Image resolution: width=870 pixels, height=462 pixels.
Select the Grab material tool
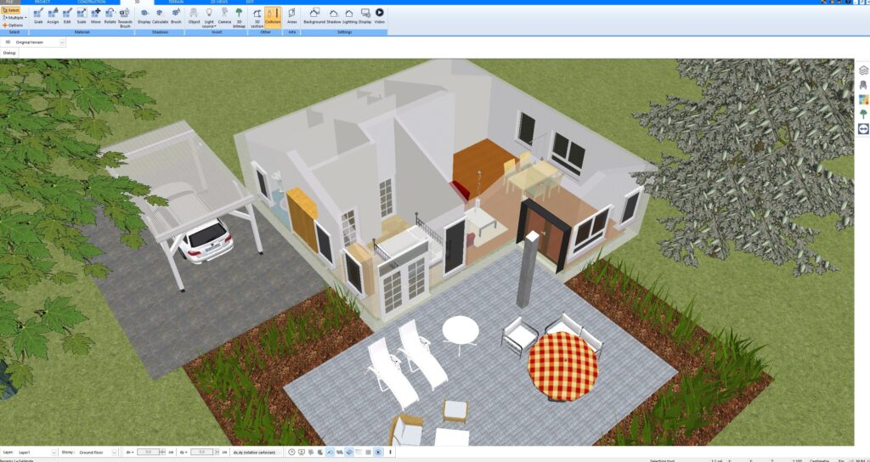point(38,15)
